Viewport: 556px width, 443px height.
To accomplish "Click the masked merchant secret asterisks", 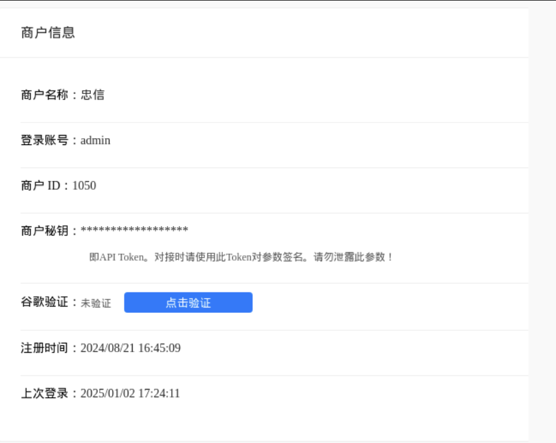I will pyautogui.click(x=134, y=230).
